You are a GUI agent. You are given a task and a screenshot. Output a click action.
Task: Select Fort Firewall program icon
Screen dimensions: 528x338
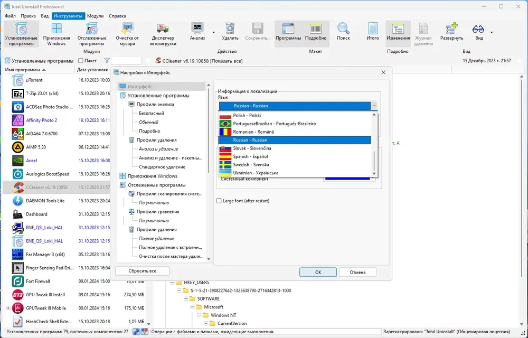pyautogui.click(x=17, y=281)
